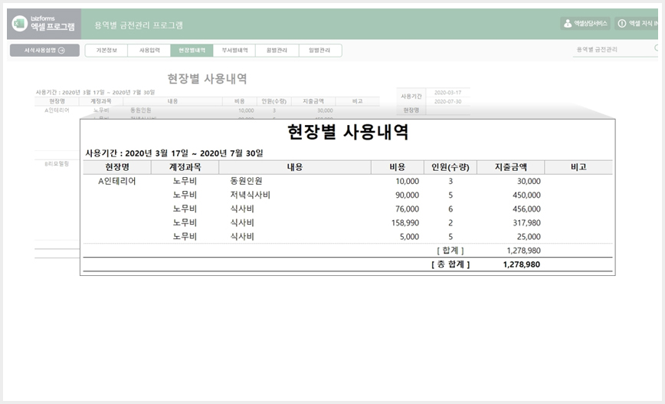
Task: Click the quantity 6 cell in the 76,000 row
Action: 450,209
